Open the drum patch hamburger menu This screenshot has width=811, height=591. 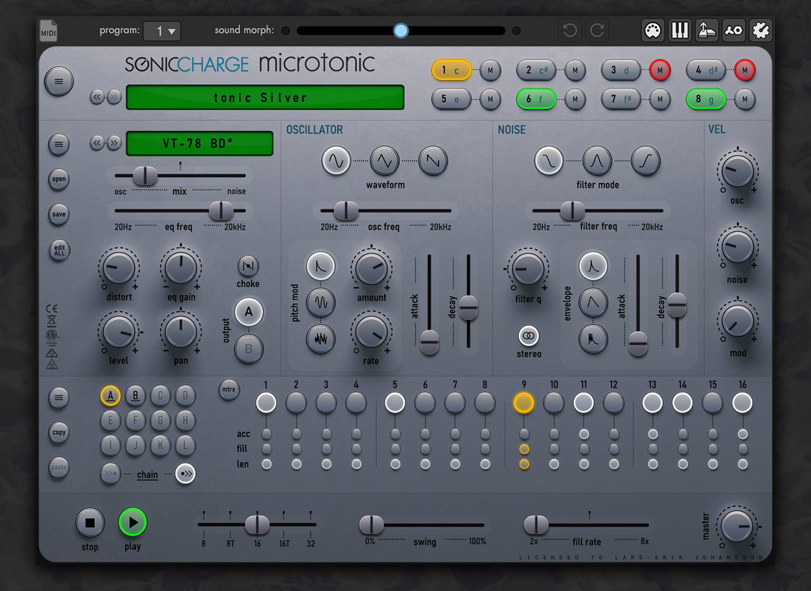click(x=59, y=144)
